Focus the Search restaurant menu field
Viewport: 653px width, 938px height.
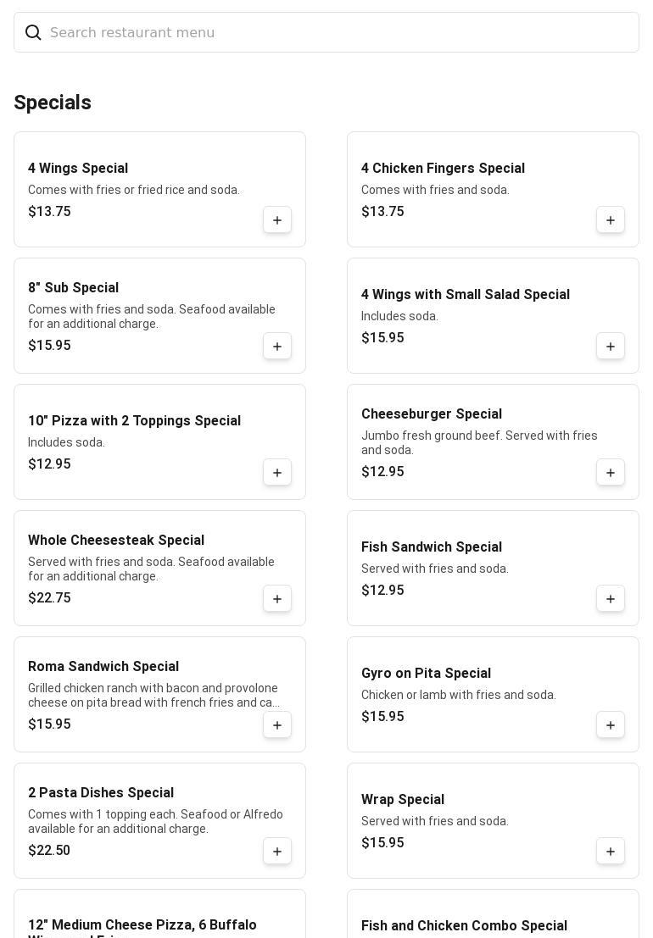point(339,33)
